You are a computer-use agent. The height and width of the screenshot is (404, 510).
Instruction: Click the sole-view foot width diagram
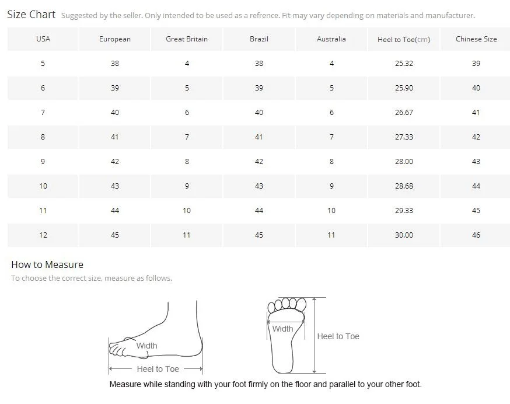(296, 335)
